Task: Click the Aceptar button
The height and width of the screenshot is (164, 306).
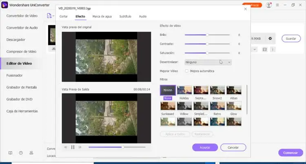Action: 205,147
